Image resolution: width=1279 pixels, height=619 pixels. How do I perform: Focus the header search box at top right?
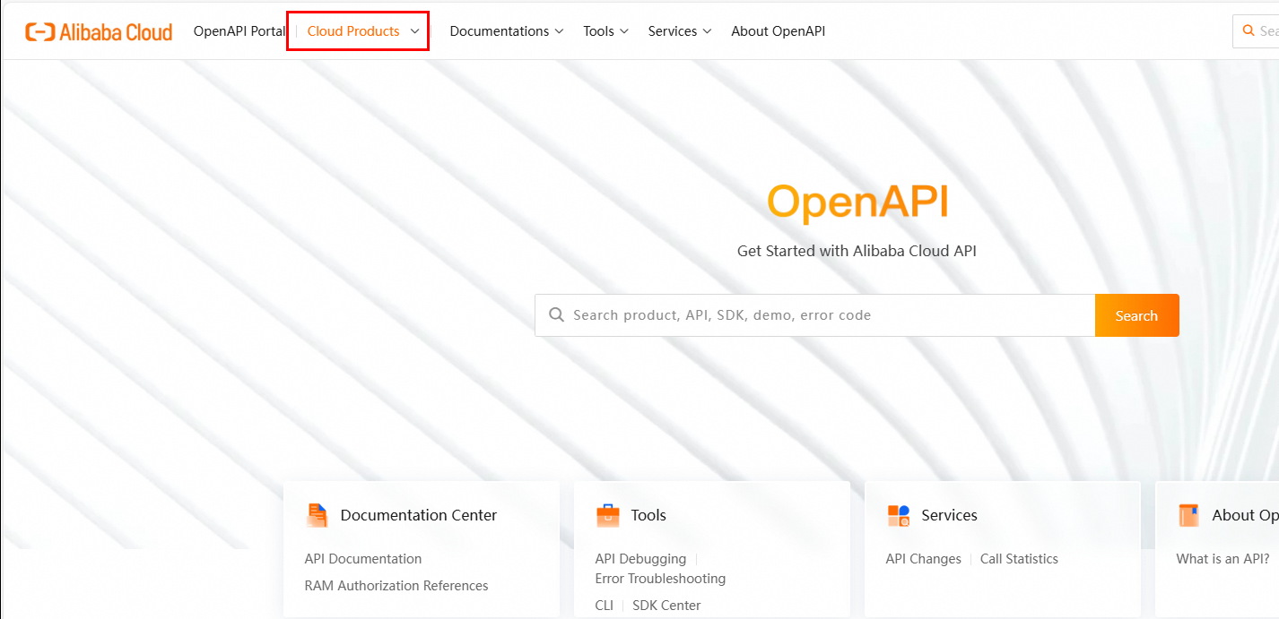(x=1256, y=30)
